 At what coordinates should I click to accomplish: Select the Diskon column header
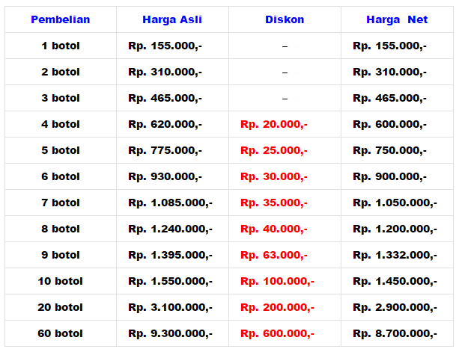(x=285, y=19)
